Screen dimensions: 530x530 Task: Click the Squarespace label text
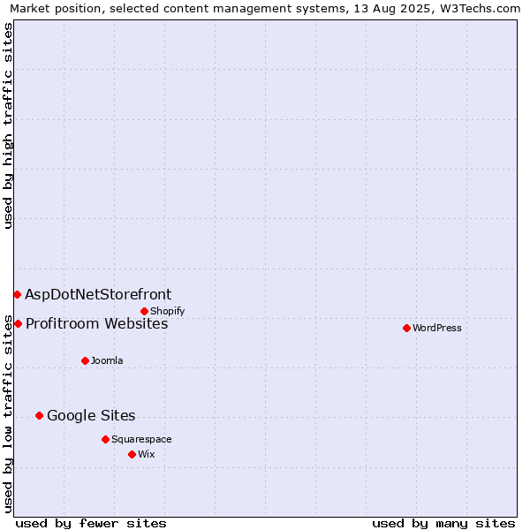pos(141,439)
